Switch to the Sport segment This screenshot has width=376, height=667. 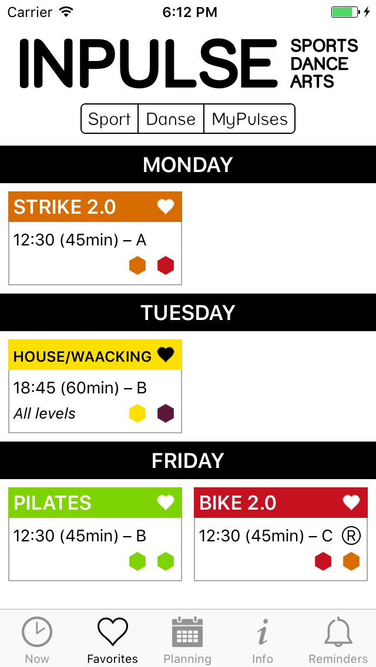click(109, 119)
